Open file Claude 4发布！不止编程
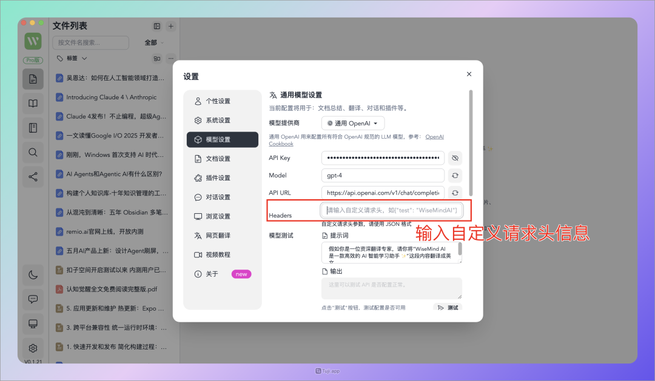The width and height of the screenshot is (655, 381). tap(112, 116)
